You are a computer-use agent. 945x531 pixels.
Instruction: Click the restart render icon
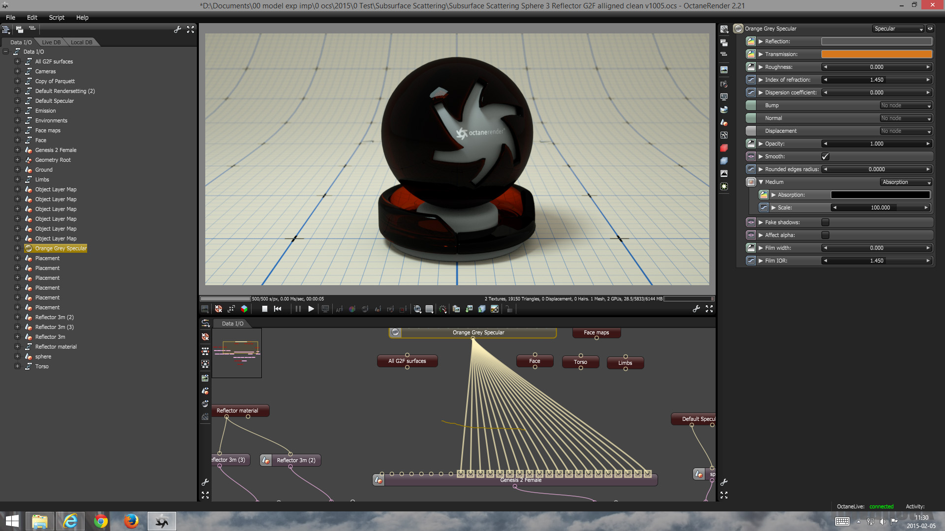coord(278,309)
